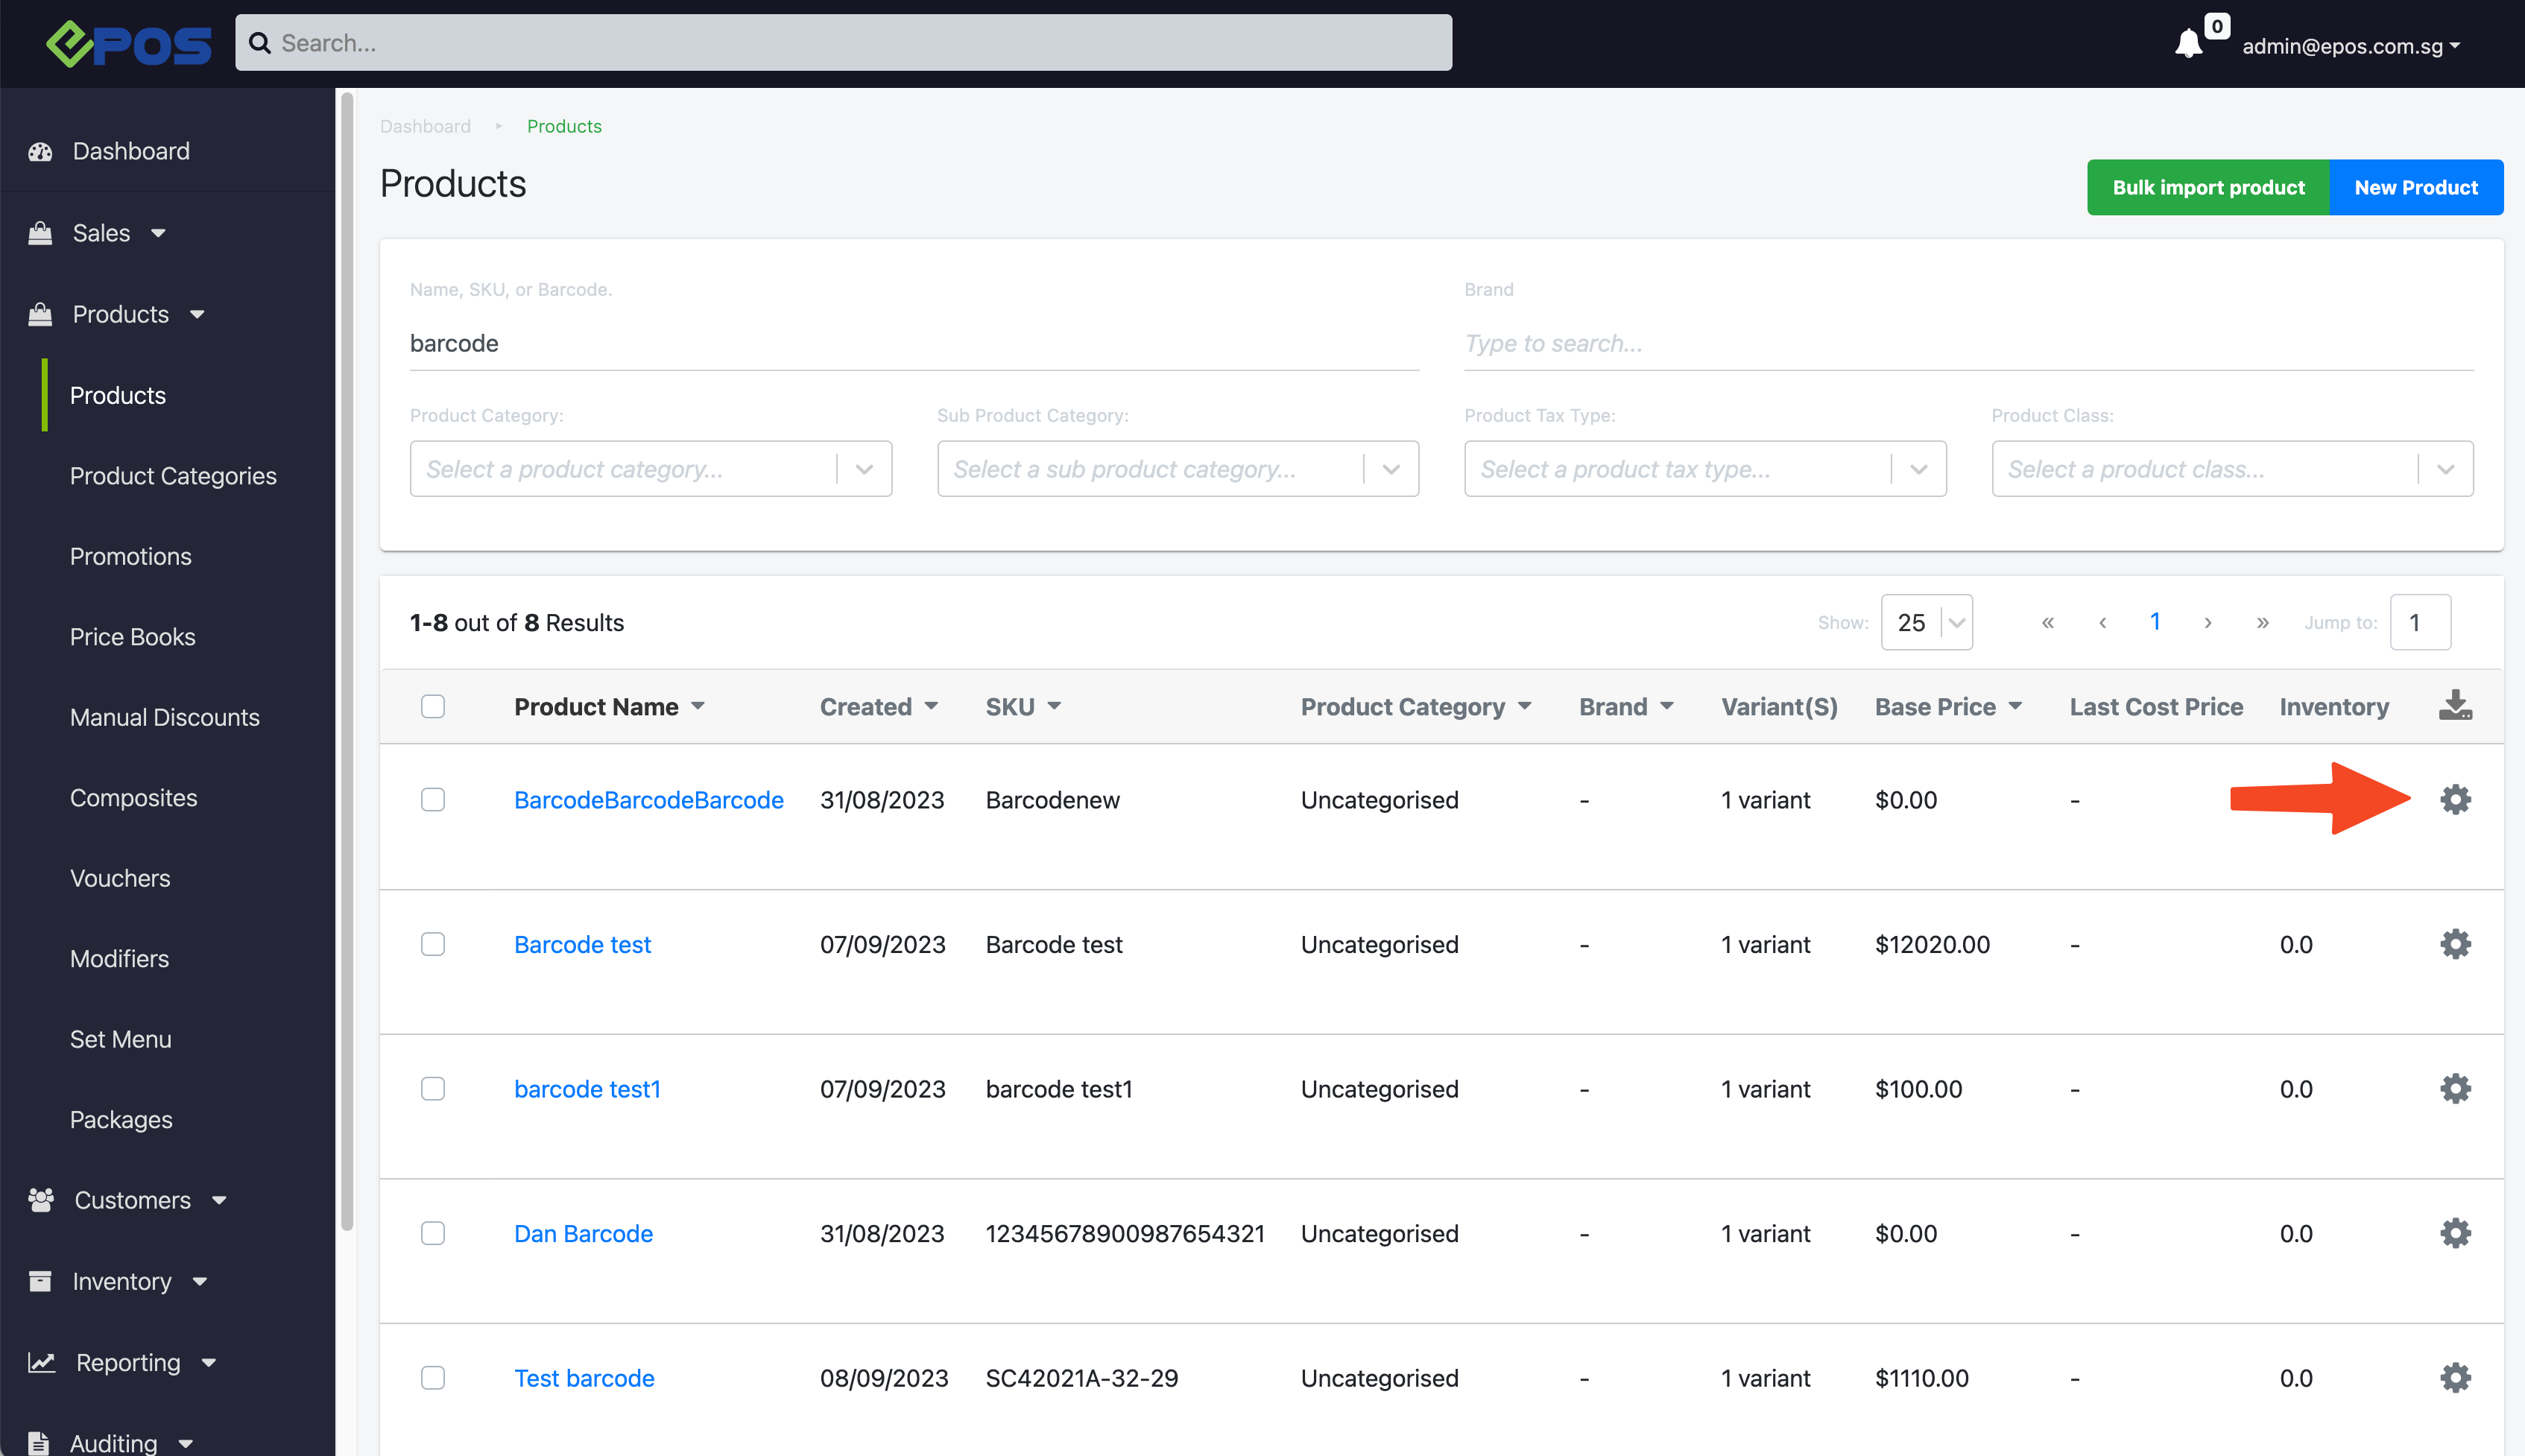Sort by SKU column

click(x=1023, y=706)
